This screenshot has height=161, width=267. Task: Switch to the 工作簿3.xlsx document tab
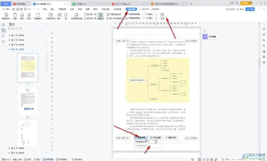[81, 4]
